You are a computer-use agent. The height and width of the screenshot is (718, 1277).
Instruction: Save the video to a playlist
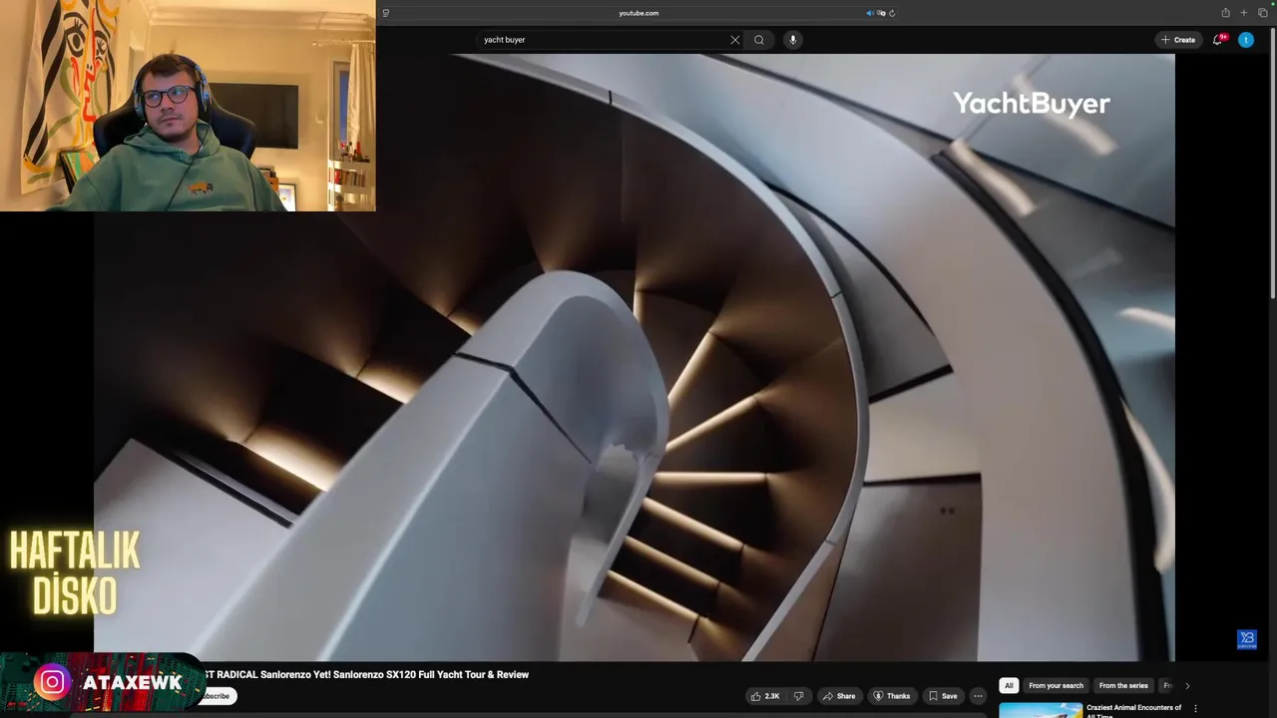tap(943, 696)
